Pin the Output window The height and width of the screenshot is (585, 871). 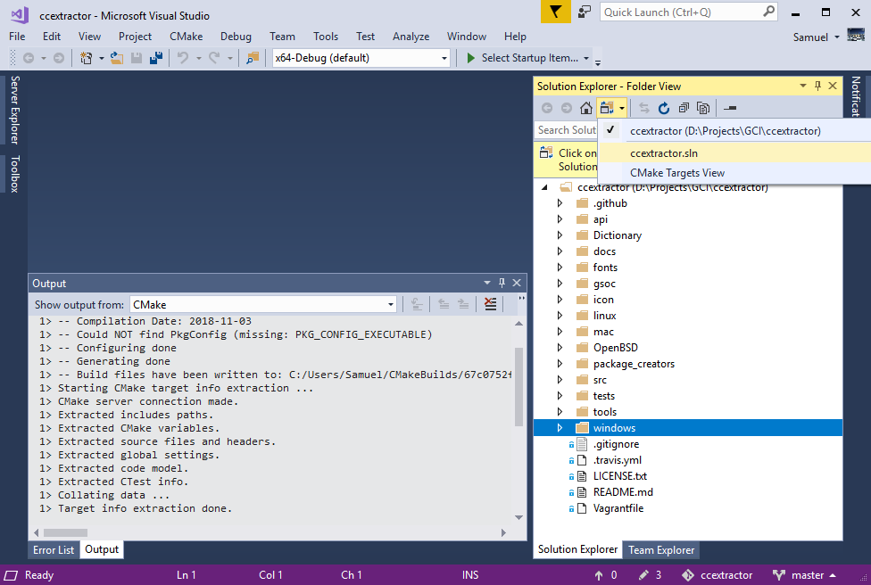click(502, 283)
